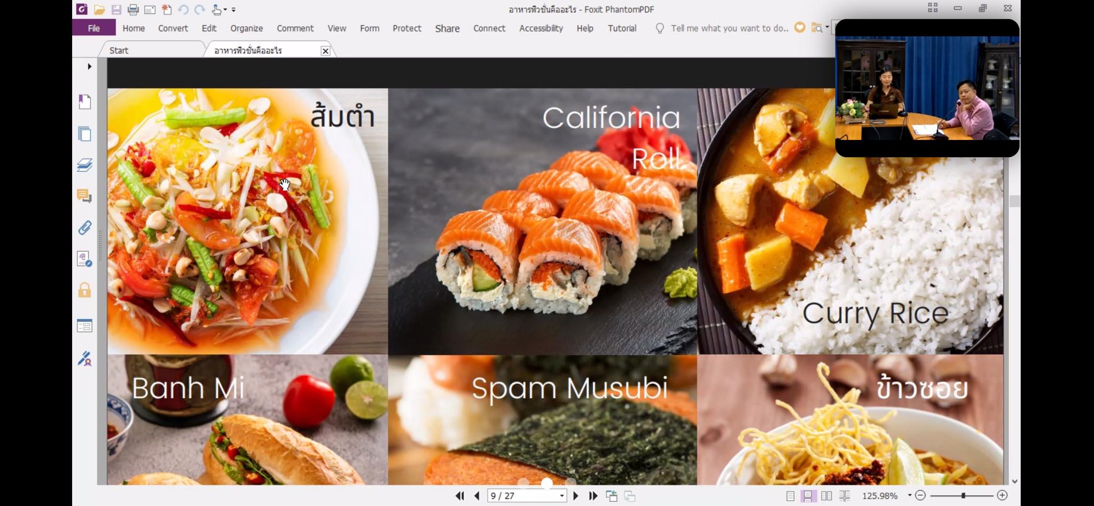1094x506 pixels.
Task: Select the อาหารฟิวชั่นคืออะไร document tab
Action: (248, 50)
